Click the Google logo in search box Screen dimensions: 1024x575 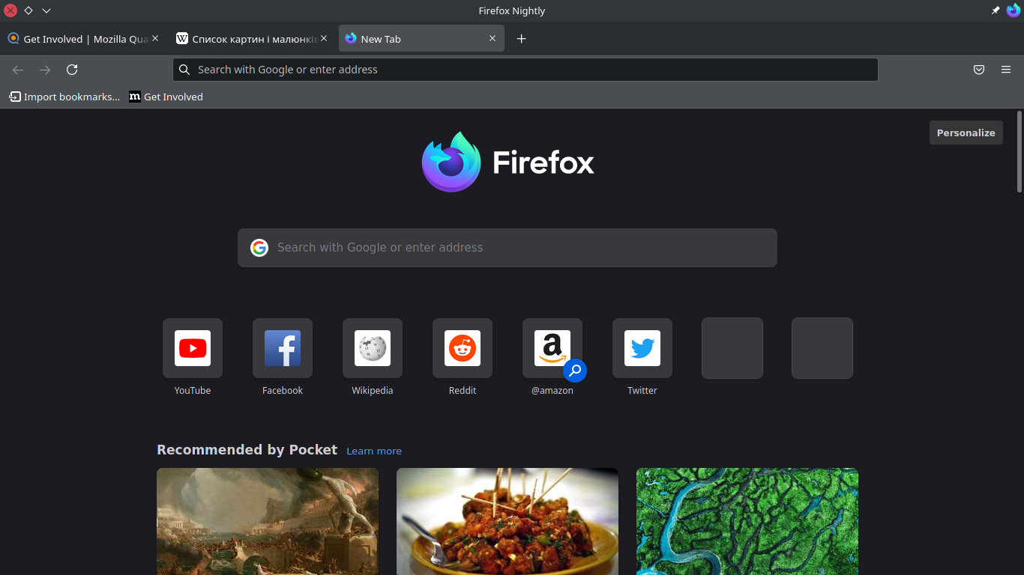coord(259,248)
